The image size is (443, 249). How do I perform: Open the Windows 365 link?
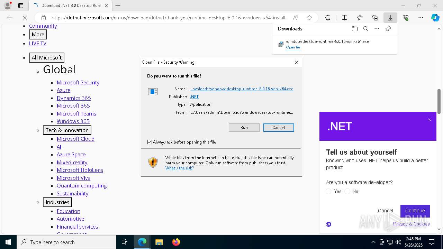[x=73, y=121]
